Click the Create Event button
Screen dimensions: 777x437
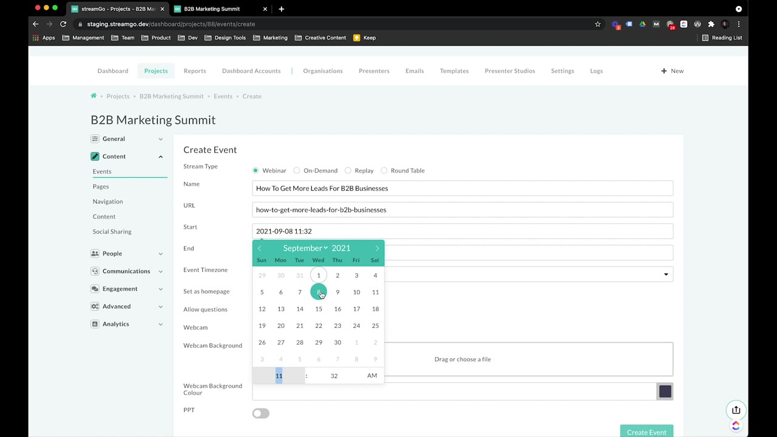646,432
